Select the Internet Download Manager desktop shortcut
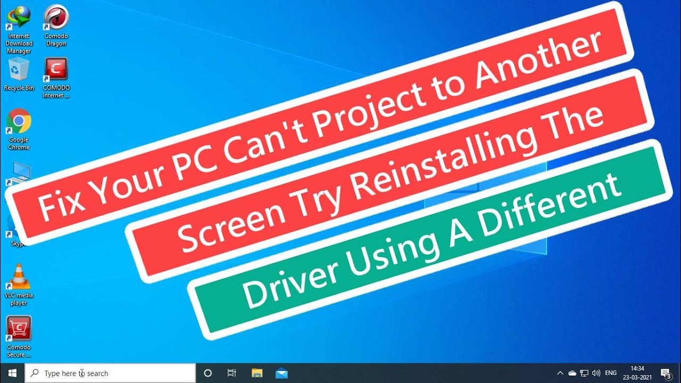 [x=19, y=29]
